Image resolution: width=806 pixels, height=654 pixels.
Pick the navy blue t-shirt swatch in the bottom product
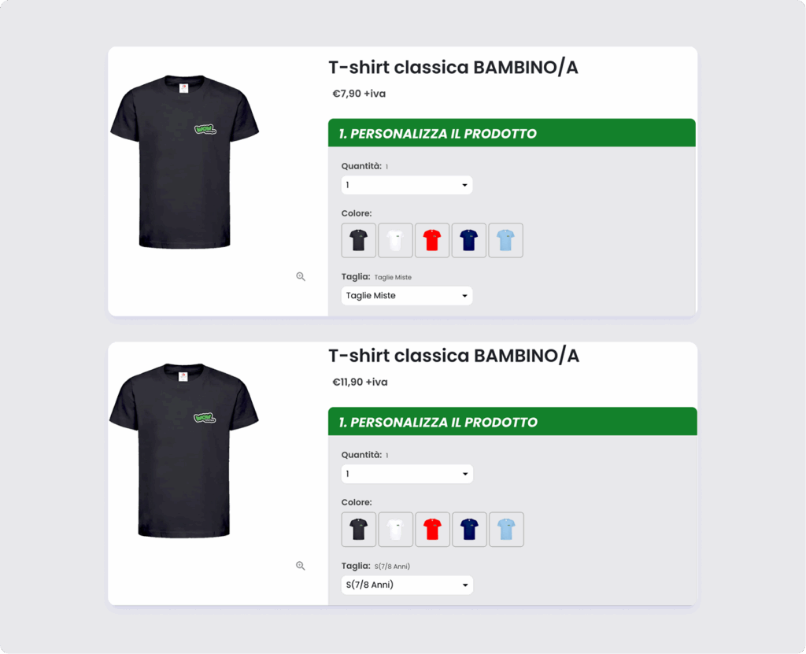[469, 529]
